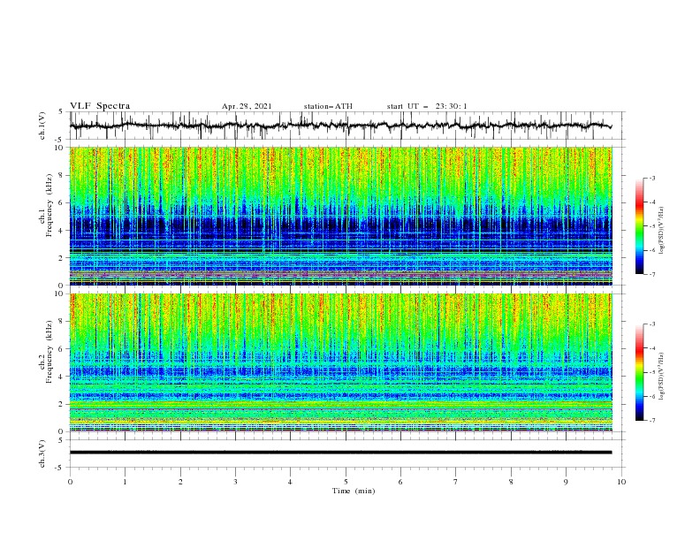This screenshot has height=541, width=700.
Task: Select the date "Apr. 28, 2021"
Action: (247, 106)
